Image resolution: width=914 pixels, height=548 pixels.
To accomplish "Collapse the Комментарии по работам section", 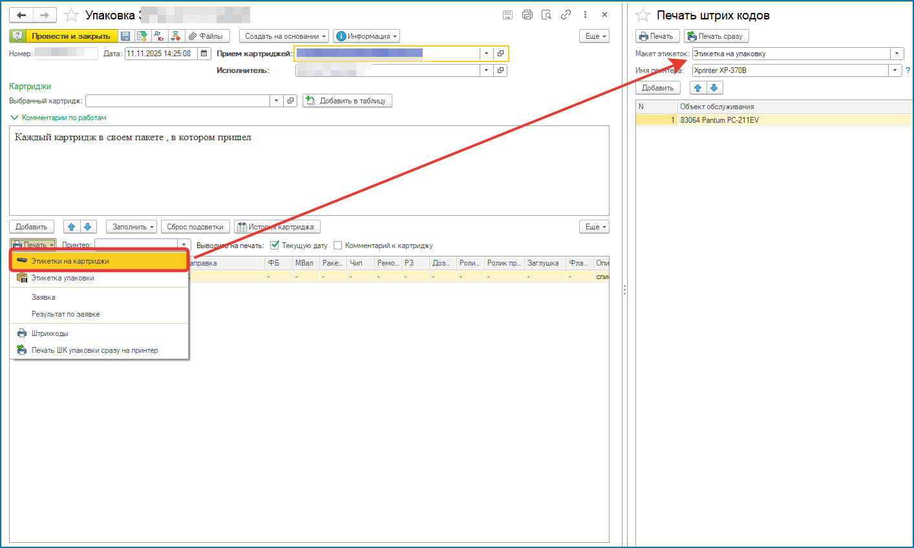I will click(x=15, y=118).
